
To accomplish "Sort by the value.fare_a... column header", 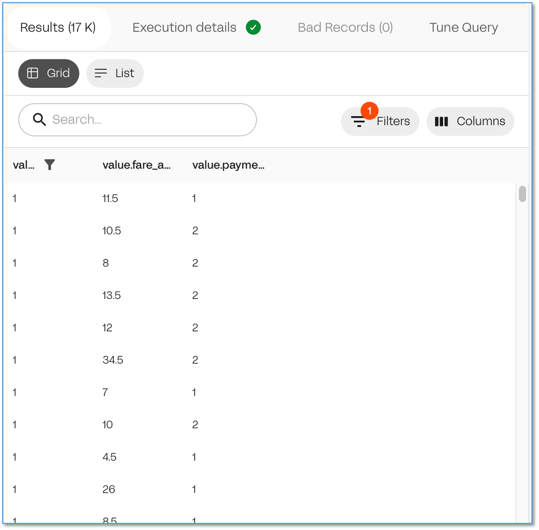I will click(x=136, y=165).
